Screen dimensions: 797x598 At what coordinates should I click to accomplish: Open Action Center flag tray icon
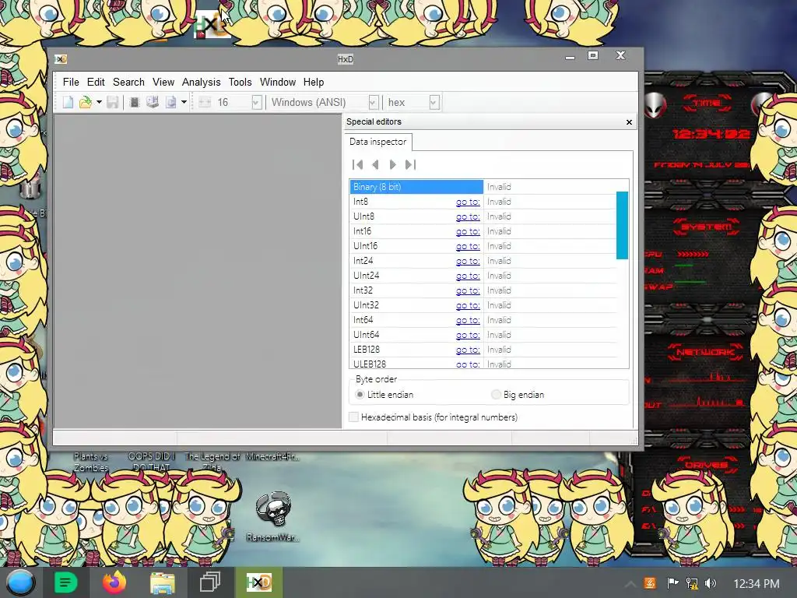click(x=672, y=583)
